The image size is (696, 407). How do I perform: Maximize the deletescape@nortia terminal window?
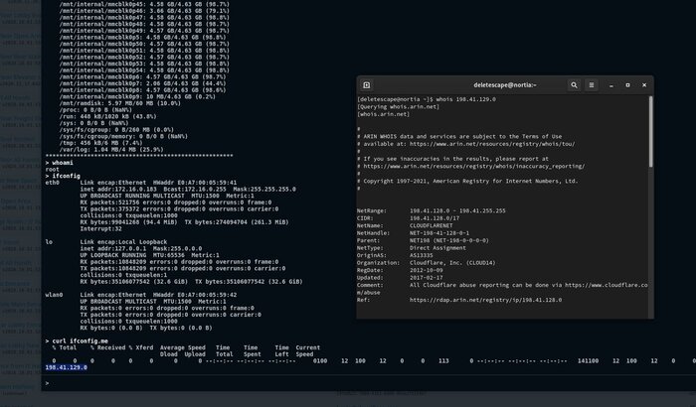[626, 85]
